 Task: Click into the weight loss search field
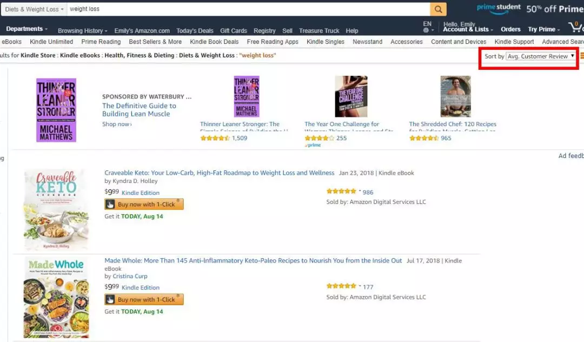coord(248,9)
